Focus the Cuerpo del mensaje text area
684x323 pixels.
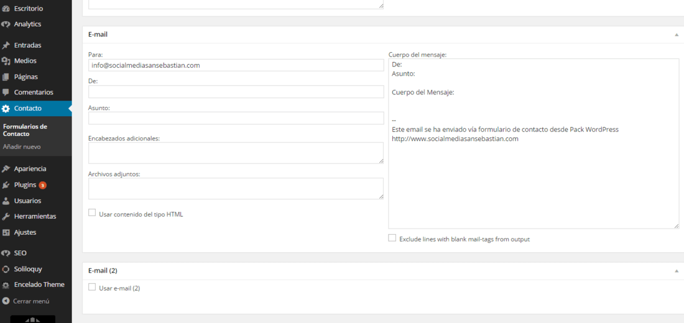point(534,143)
